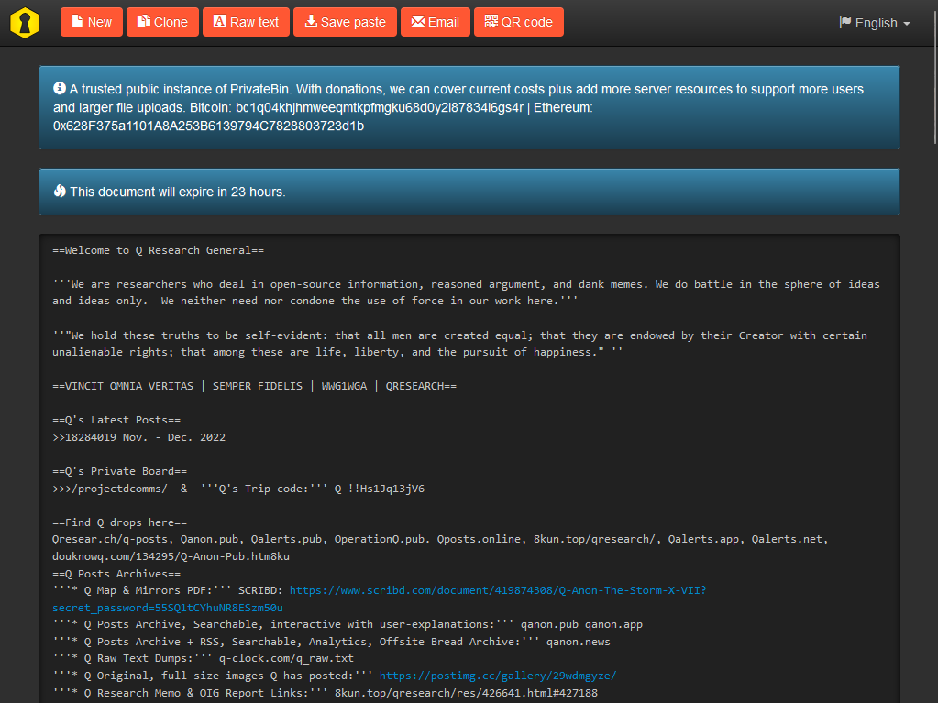This screenshot has height=703, width=938.
Task: Click the 'qanon.news' text
Action: click(578, 642)
